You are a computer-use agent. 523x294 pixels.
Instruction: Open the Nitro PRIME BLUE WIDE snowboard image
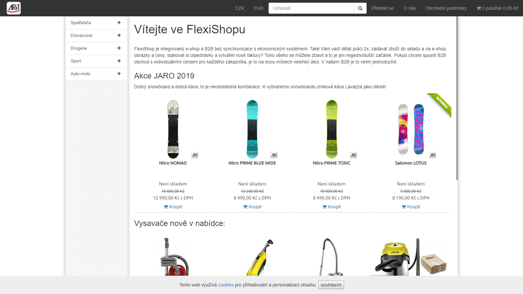(x=252, y=129)
